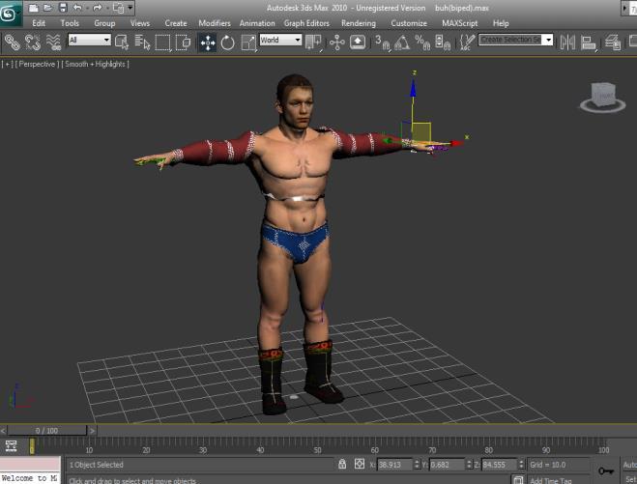Select the Select and Link tool
This screenshot has width=637, height=484.
[x=13, y=43]
